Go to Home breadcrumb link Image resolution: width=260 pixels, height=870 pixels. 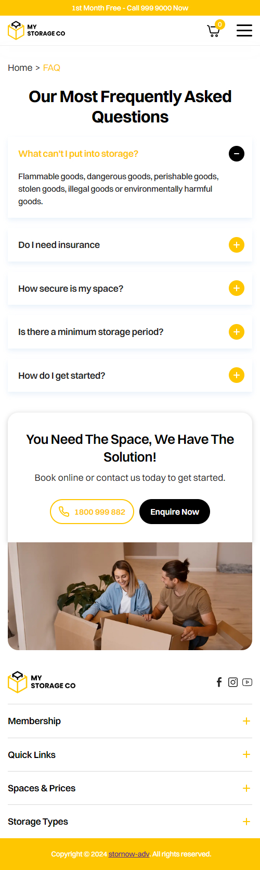20,68
